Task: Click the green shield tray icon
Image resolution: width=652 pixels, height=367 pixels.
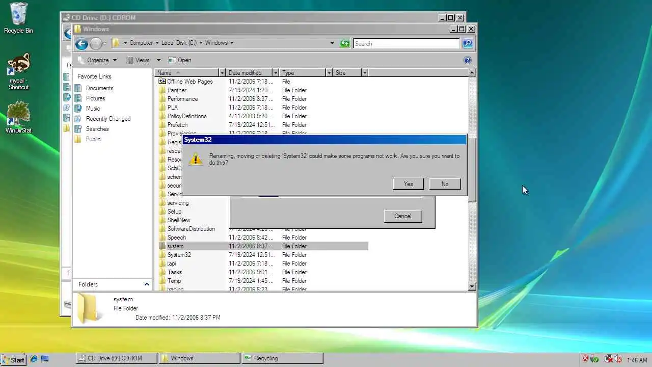Action: [x=594, y=359]
